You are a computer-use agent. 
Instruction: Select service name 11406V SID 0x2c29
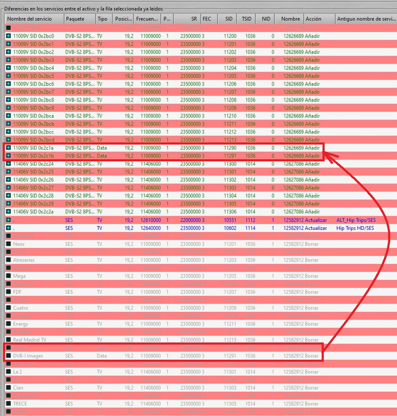pos(33,203)
